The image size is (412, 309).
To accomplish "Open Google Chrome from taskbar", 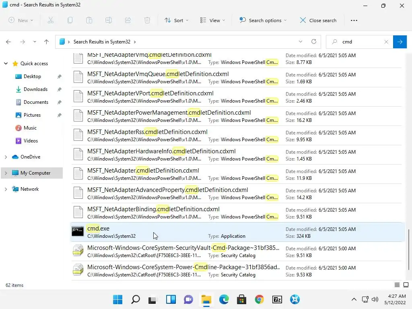I will [260, 299].
